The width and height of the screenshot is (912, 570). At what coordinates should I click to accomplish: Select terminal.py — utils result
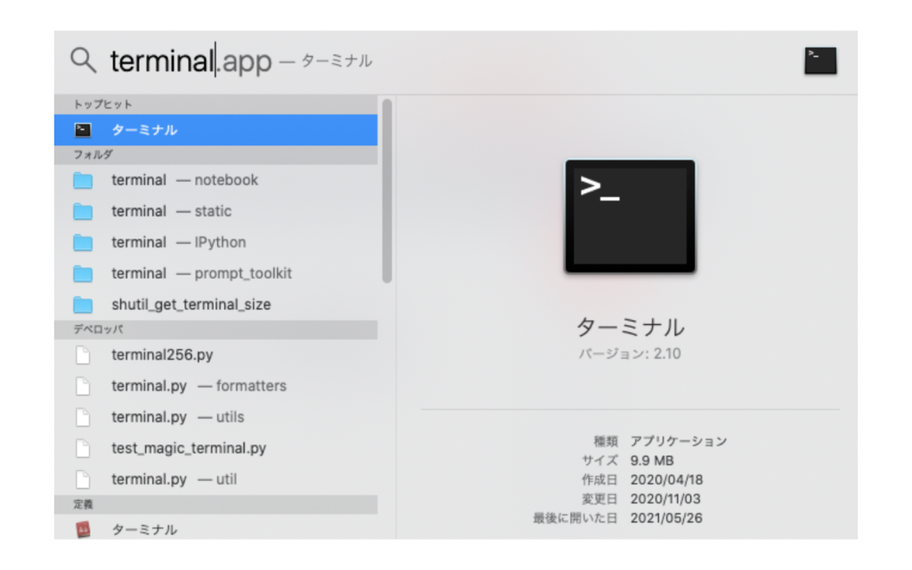[216, 417]
